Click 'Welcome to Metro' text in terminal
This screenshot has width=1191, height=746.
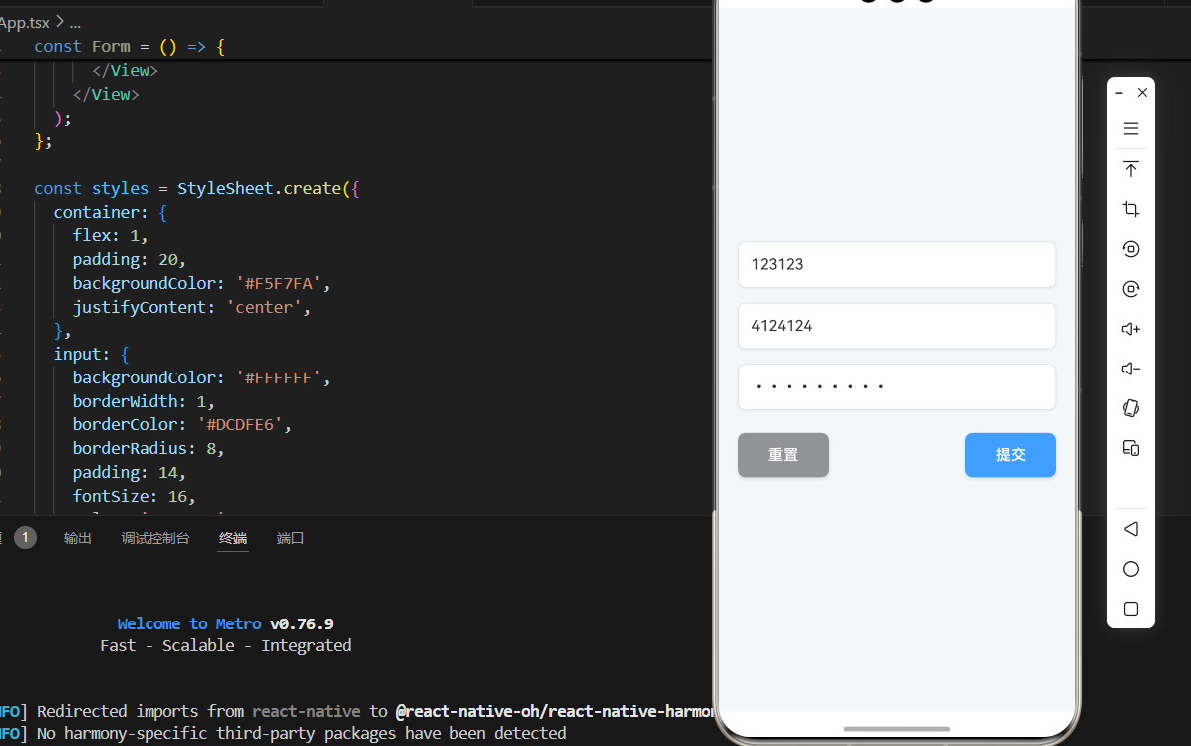tap(189, 623)
